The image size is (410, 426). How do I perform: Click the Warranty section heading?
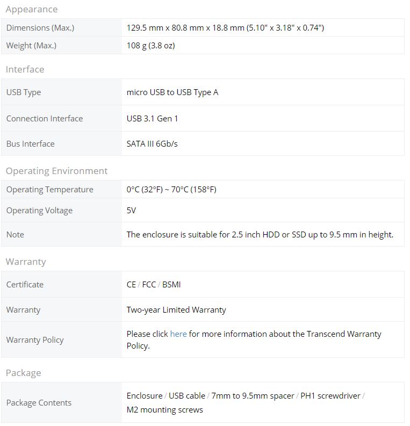26,262
